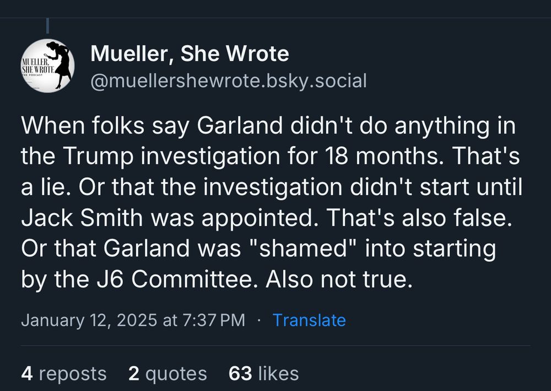Click the podcast logo text inside avatar
Screen dimensions: 551x391
point(38,67)
